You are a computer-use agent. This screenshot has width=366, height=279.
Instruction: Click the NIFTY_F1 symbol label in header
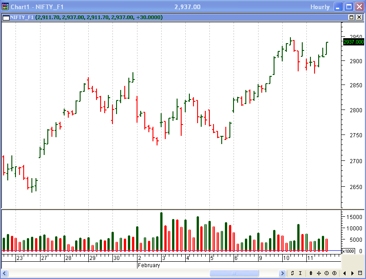tap(22, 17)
